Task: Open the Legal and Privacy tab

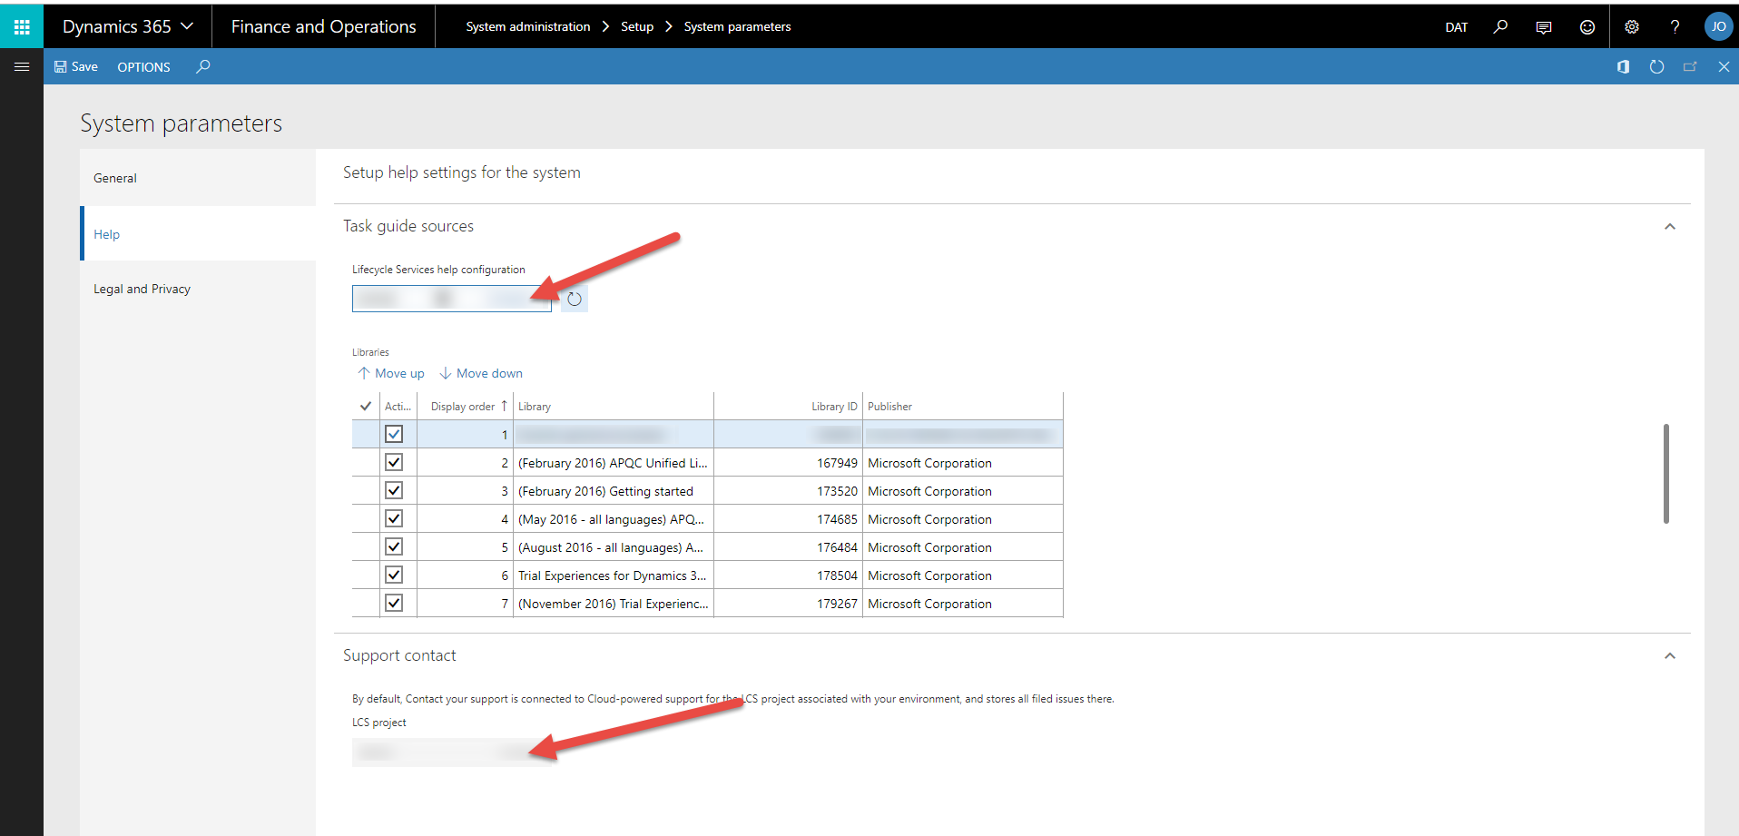Action: (x=142, y=290)
